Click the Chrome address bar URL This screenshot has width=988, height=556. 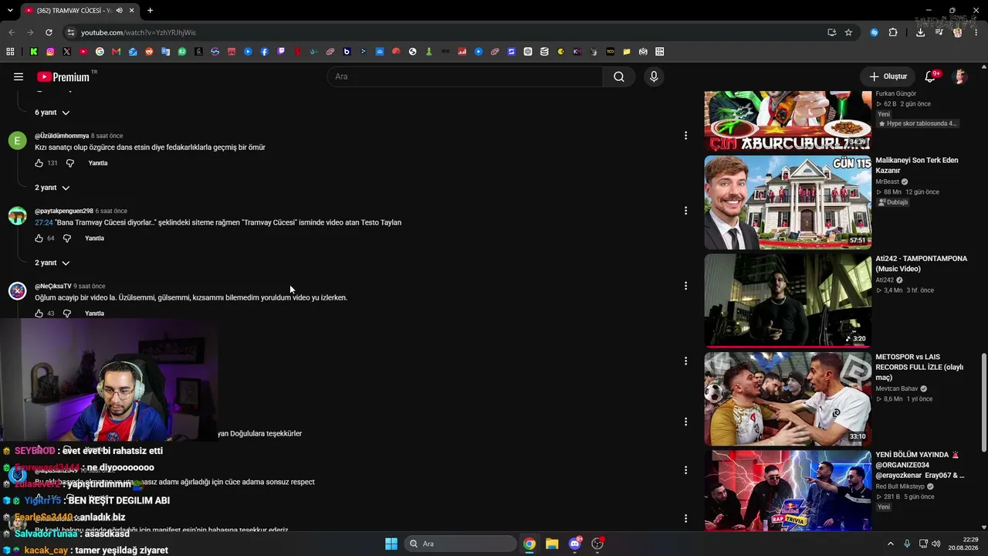138,32
